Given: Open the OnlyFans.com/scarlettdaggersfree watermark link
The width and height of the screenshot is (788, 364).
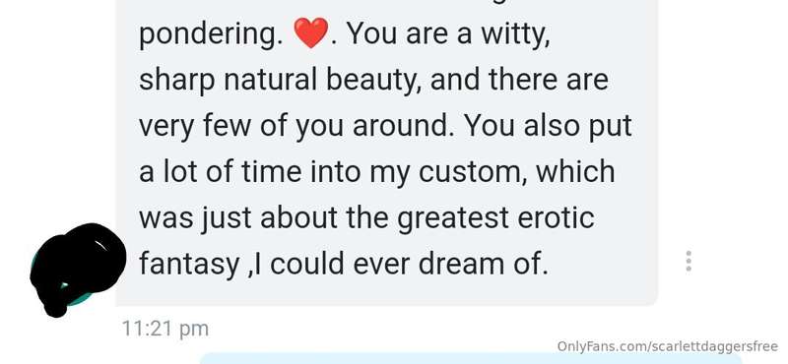Looking at the screenshot, I should pyautogui.click(x=668, y=346).
